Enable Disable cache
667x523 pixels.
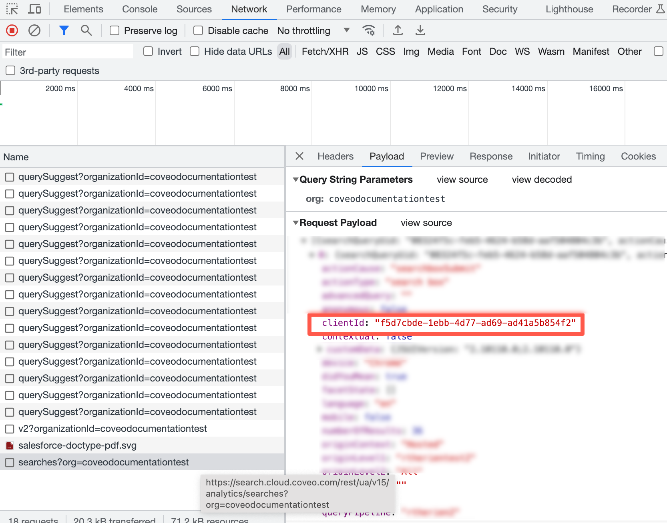(x=198, y=30)
